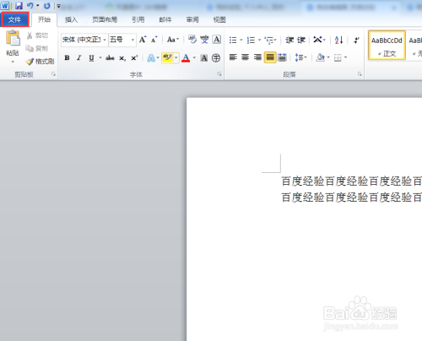Toggle bold formatting
The image size is (422, 341).
tap(67, 58)
